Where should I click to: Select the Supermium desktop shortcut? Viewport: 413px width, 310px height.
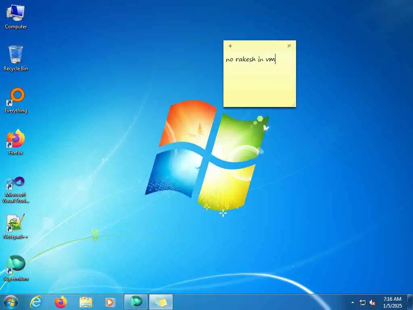[x=16, y=268]
